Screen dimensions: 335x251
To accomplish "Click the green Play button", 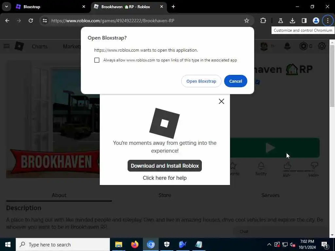I will [275, 148].
